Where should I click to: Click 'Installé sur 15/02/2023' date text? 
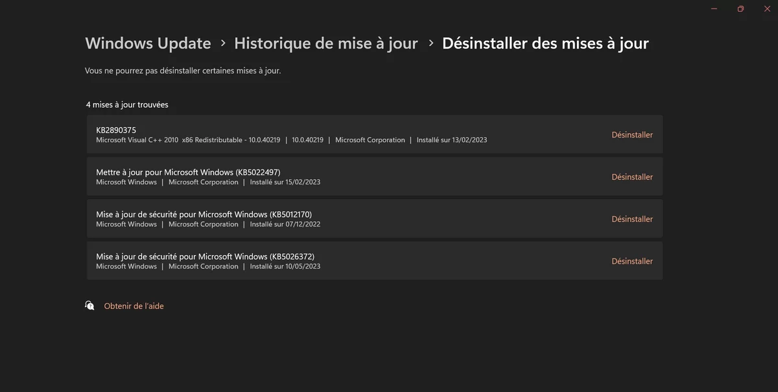pyautogui.click(x=285, y=182)
